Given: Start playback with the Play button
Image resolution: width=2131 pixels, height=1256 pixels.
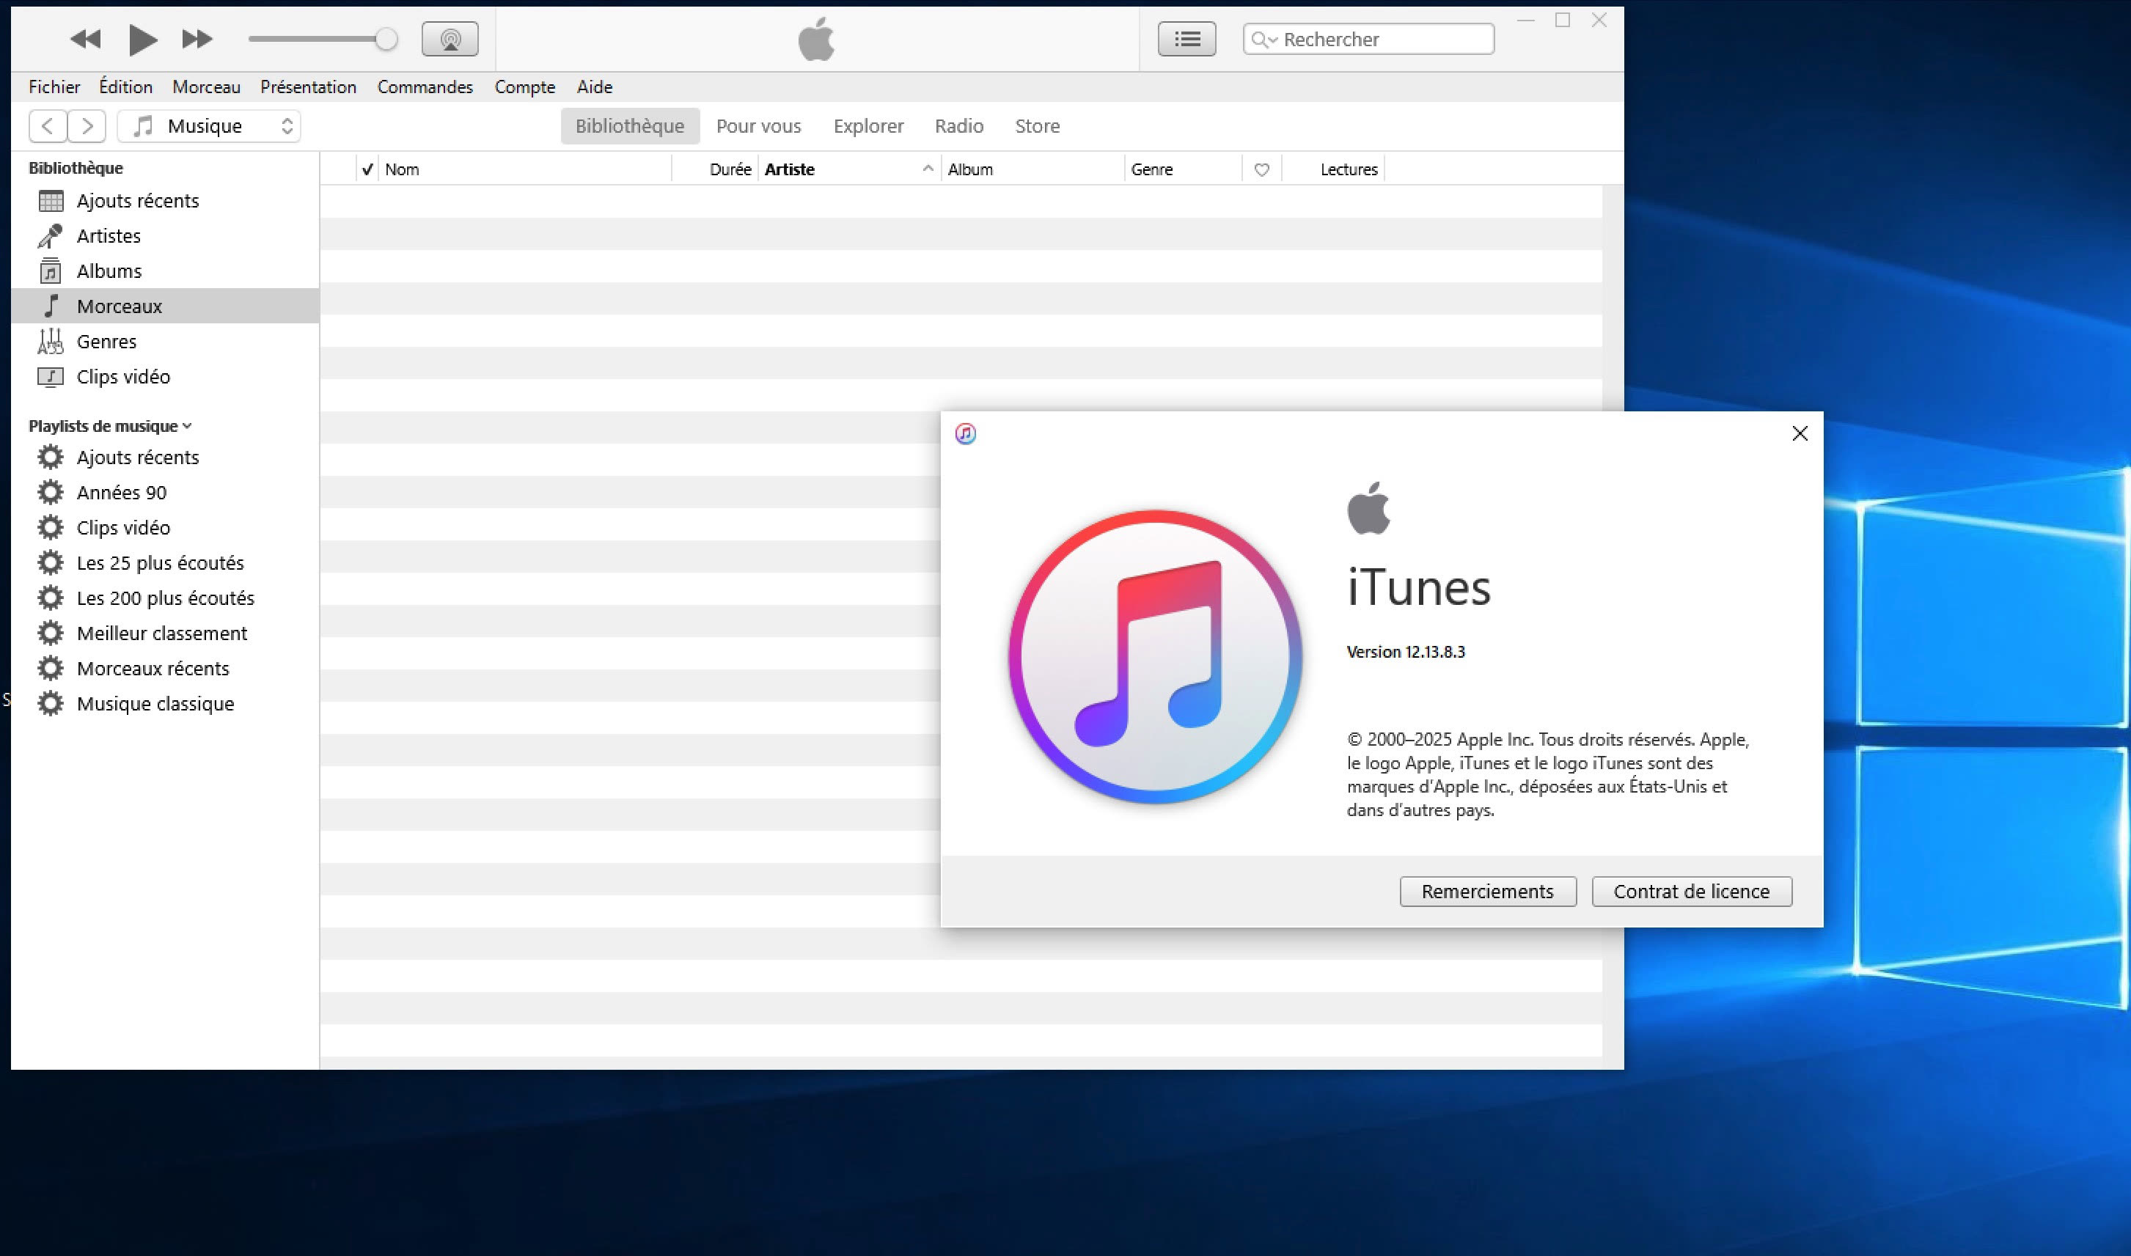Looking at the screenshot, I should (x=142, y=39).
